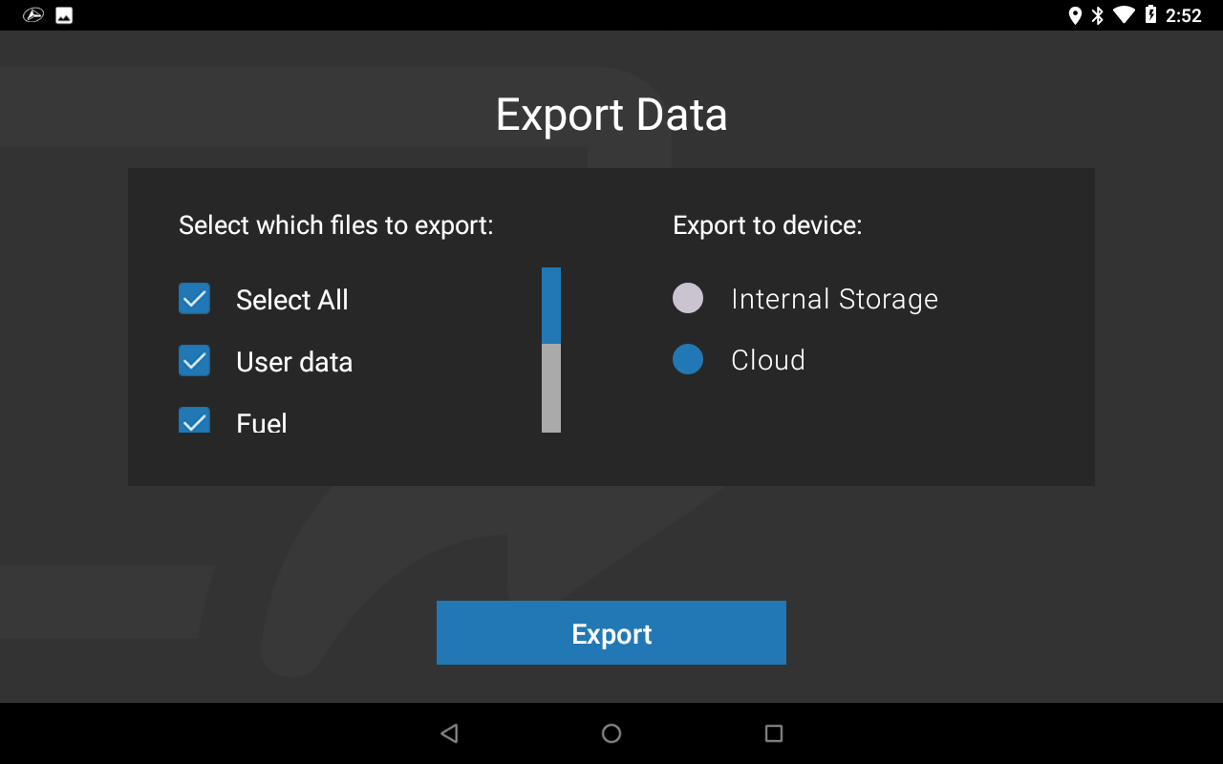The width and height of the screenshot is (1223, 764).
Task: Open the propeller logo notification icon
Action: coord(32,14)
